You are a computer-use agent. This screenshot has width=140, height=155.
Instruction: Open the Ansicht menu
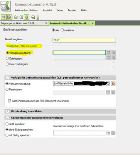pyautogui.click(x=47, y=10)
